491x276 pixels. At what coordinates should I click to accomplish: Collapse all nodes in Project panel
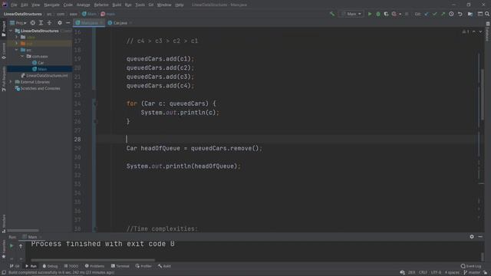49,23
